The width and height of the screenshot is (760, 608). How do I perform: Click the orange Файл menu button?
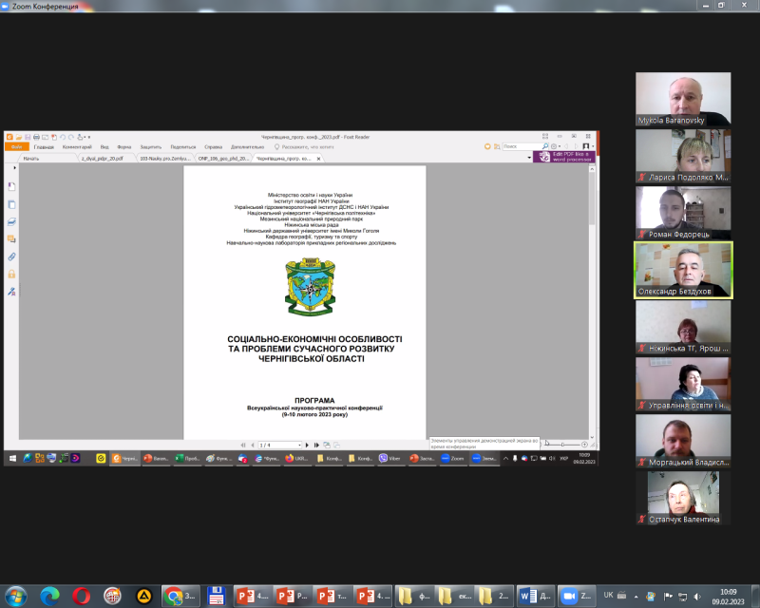(16, 147)
